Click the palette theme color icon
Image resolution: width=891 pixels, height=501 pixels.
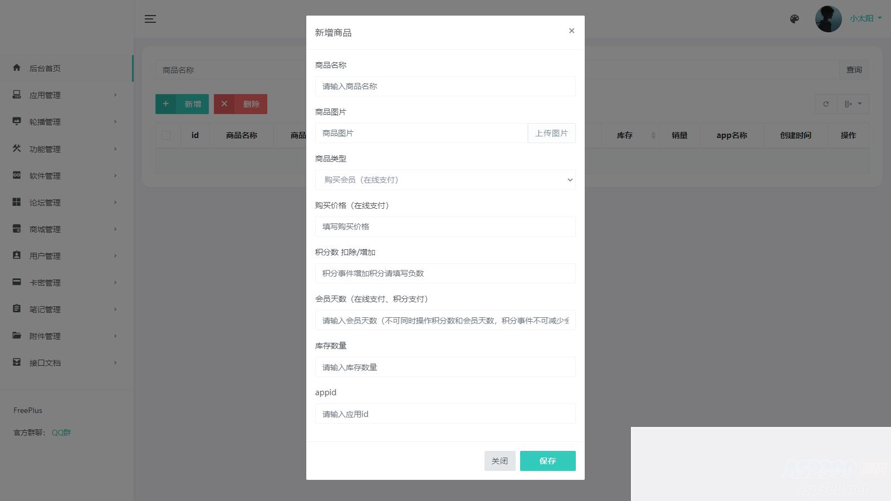[794, 18]
